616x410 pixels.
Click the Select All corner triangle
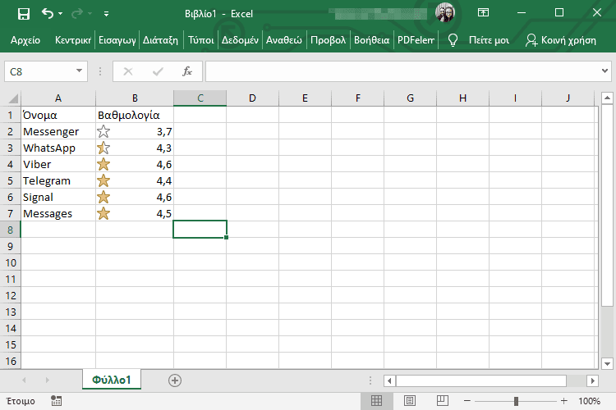point(12,98)
